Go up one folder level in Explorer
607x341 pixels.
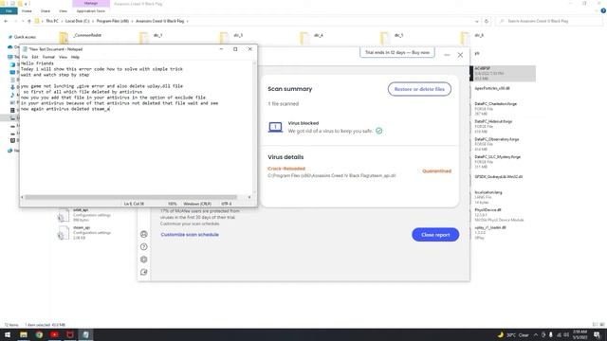(x=29, y=21)
